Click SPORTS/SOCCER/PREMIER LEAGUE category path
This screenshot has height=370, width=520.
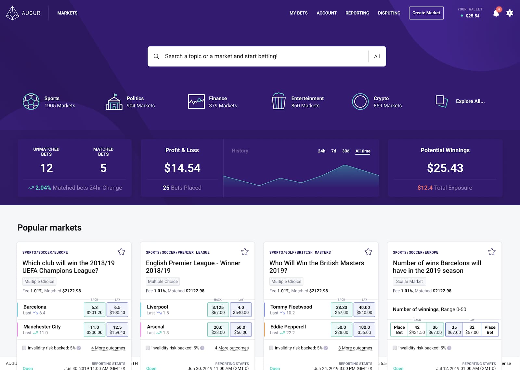(x=178, y=252)
